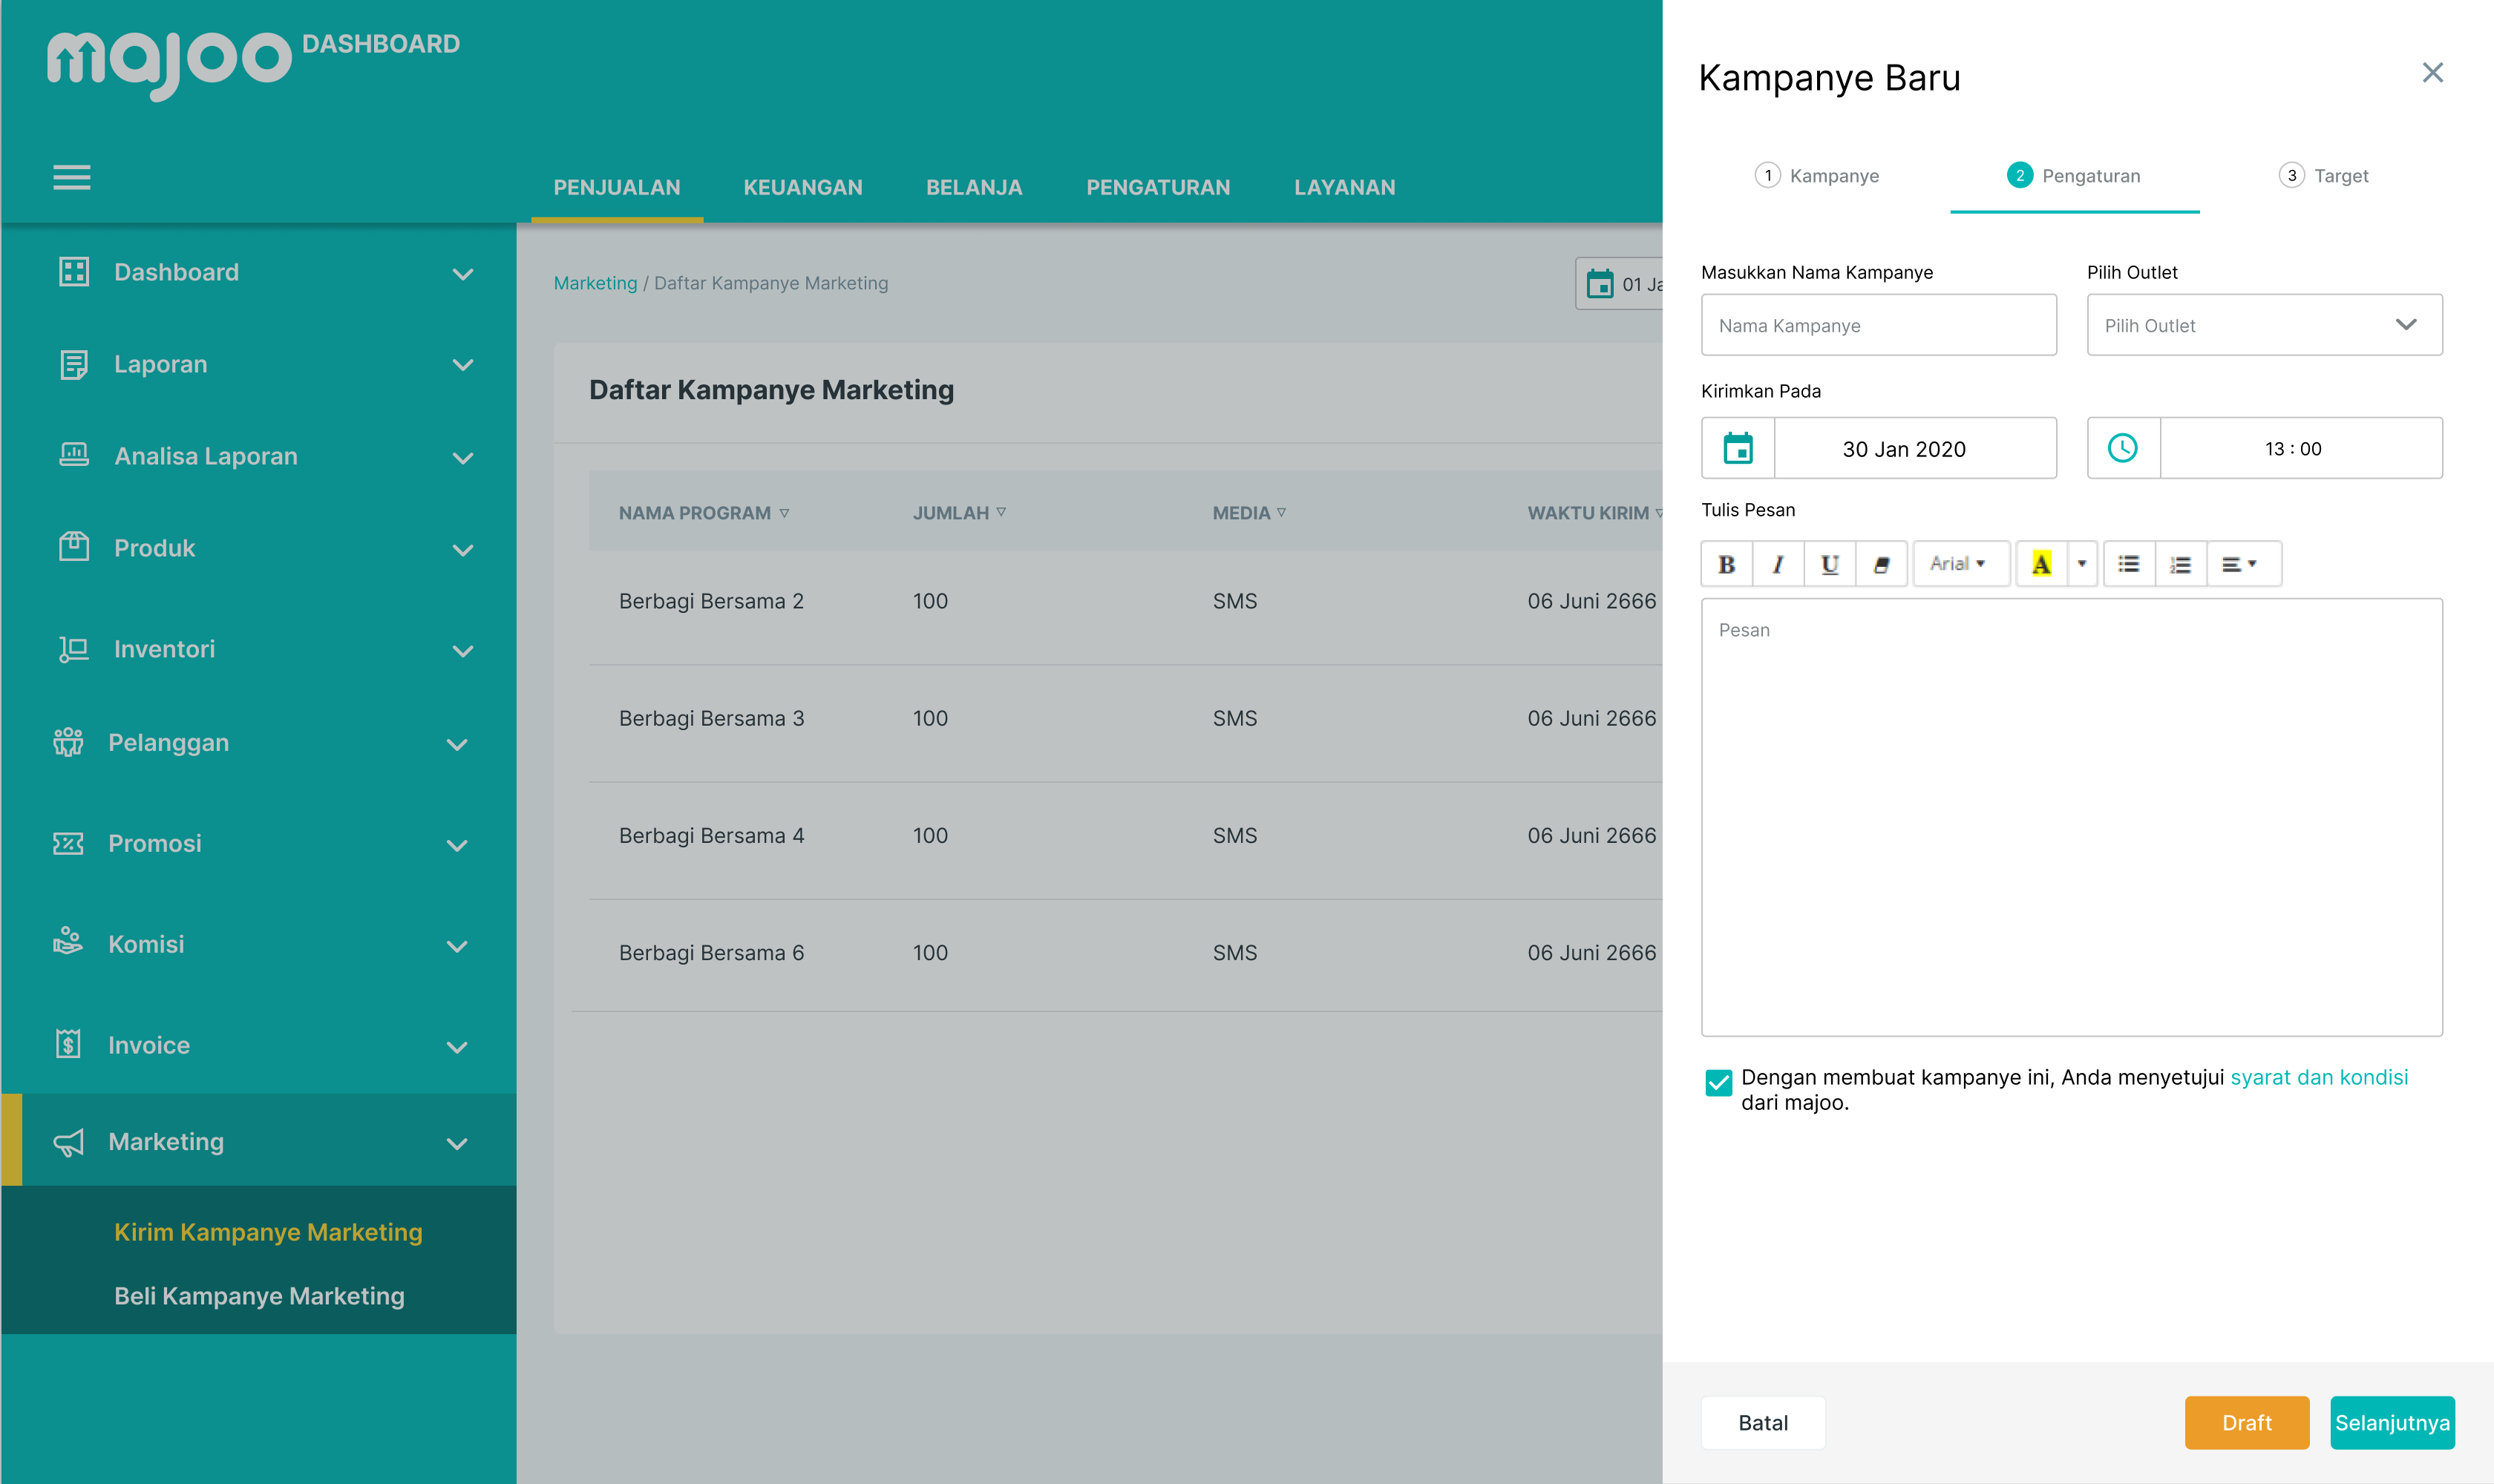
Task: Expand the Dashboard sidebar chevron
Action: (x=462, y=274)
